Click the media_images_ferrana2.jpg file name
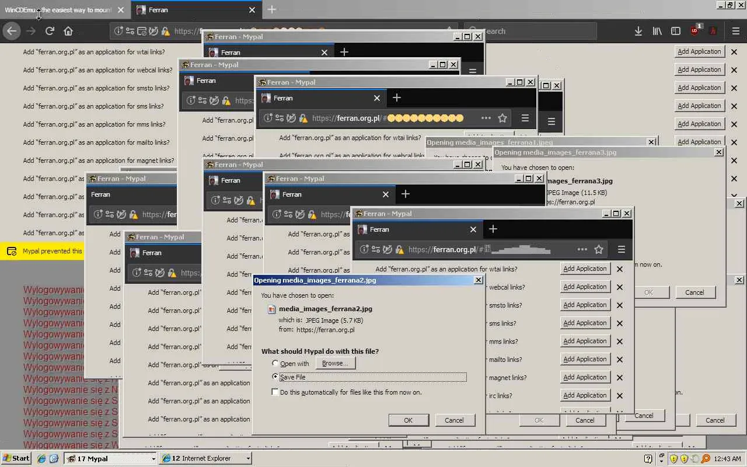The width and height of the screenshot is (747, 467). (x=326, y=309)
